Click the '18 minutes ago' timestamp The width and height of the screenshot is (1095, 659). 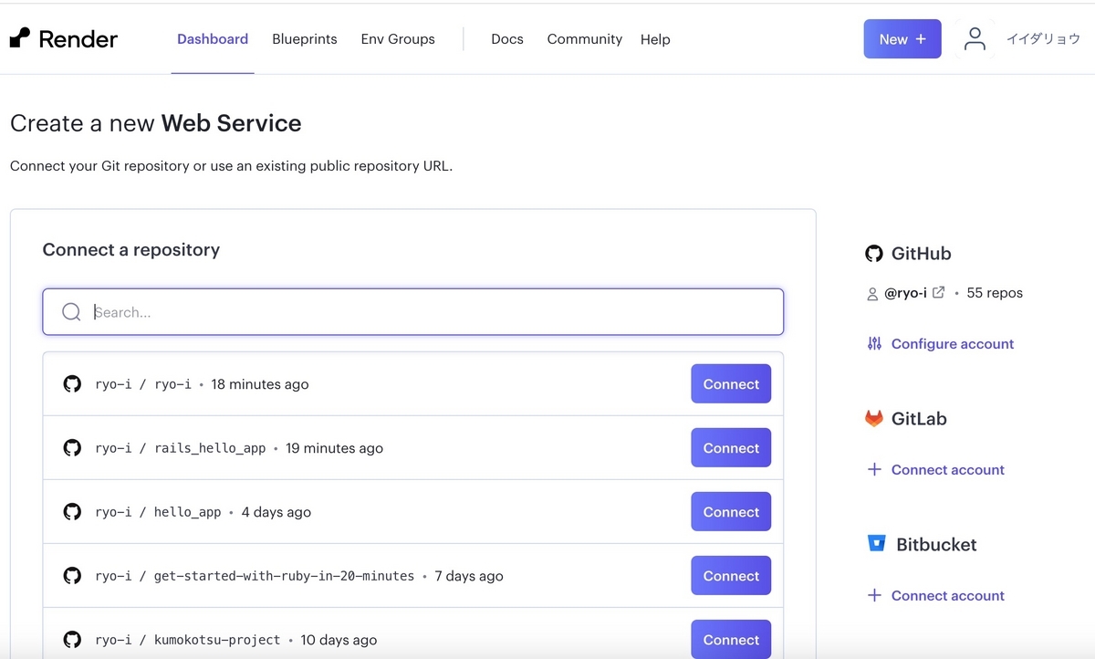(x=260, y=384)
